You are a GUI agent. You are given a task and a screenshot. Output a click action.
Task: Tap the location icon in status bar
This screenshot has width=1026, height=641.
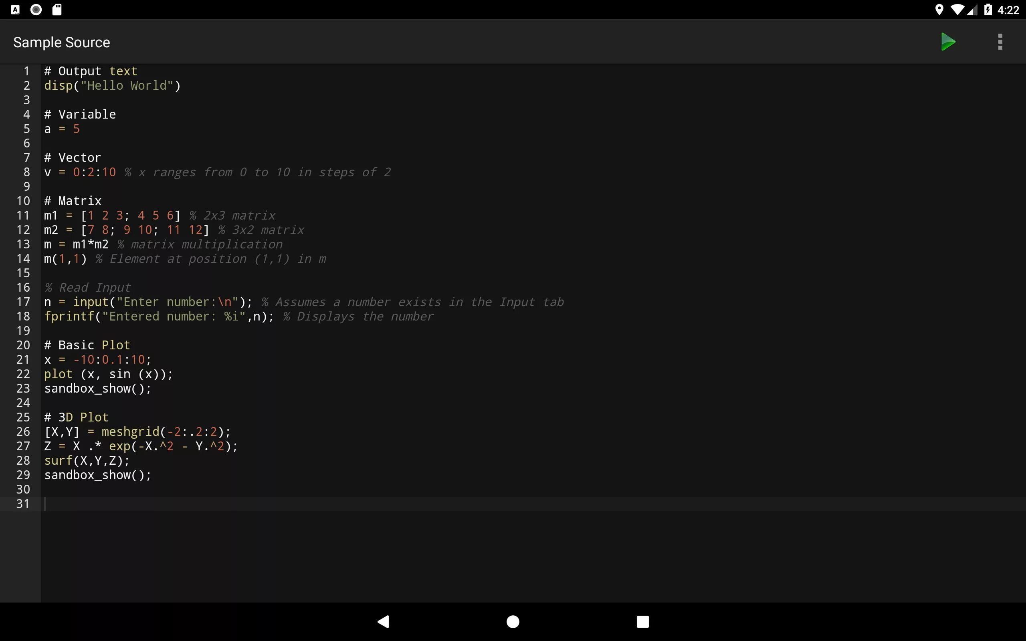click(939, 10)
